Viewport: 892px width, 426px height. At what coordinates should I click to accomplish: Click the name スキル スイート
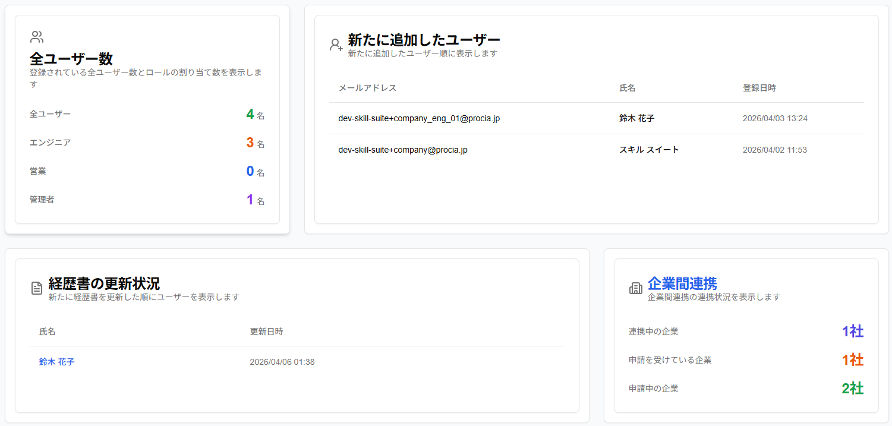[x=649, y=150]
